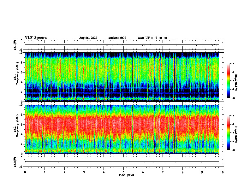Image resolution: width=250 pixels, height=193 pixels.
Task: Select the date text "Aug.26, 2026"
Action: (88, 38)
